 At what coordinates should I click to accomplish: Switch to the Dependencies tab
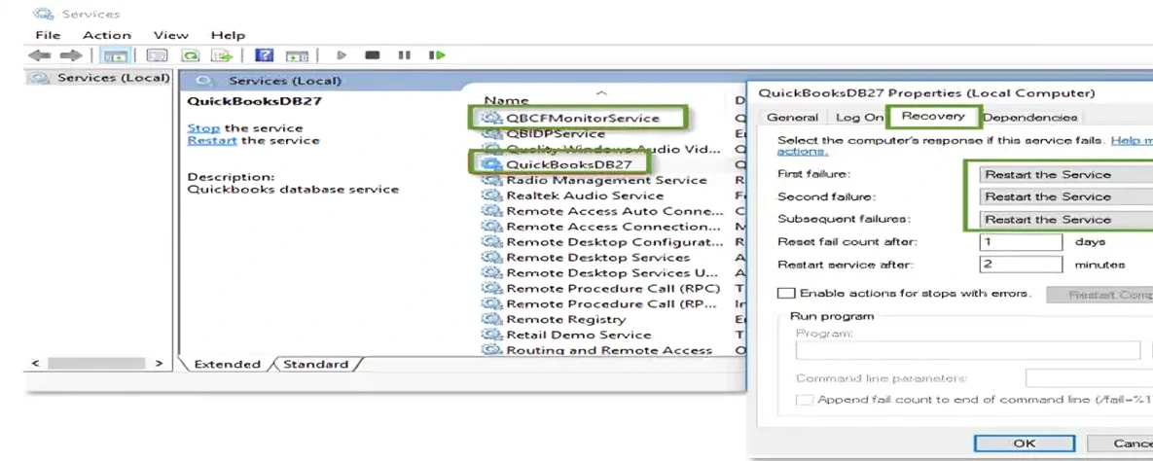(x=1030, y=118)
